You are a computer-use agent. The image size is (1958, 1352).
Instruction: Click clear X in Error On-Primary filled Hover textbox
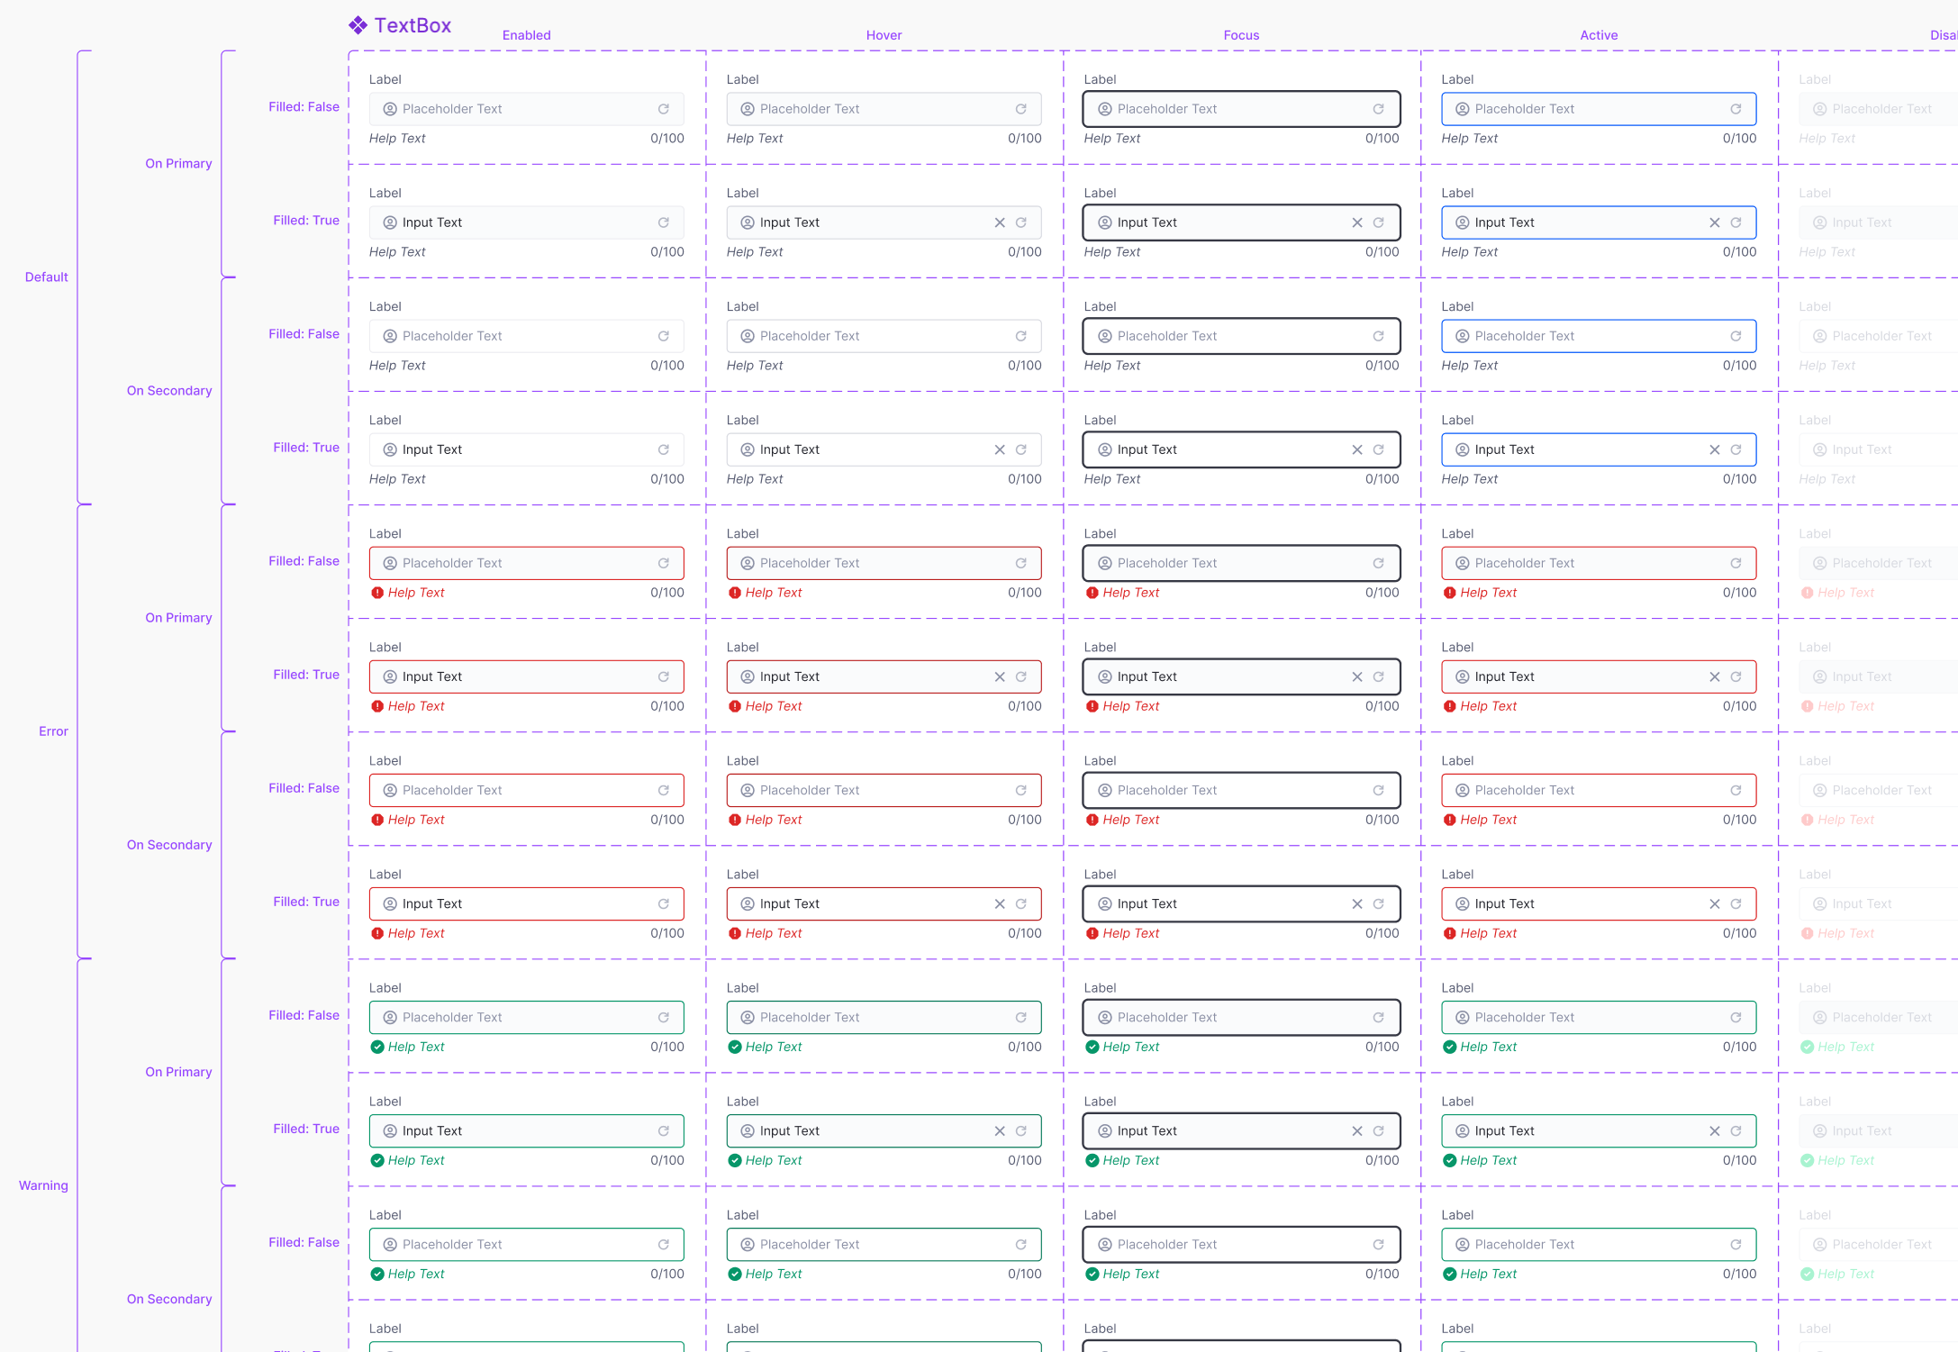point(1000,676)
